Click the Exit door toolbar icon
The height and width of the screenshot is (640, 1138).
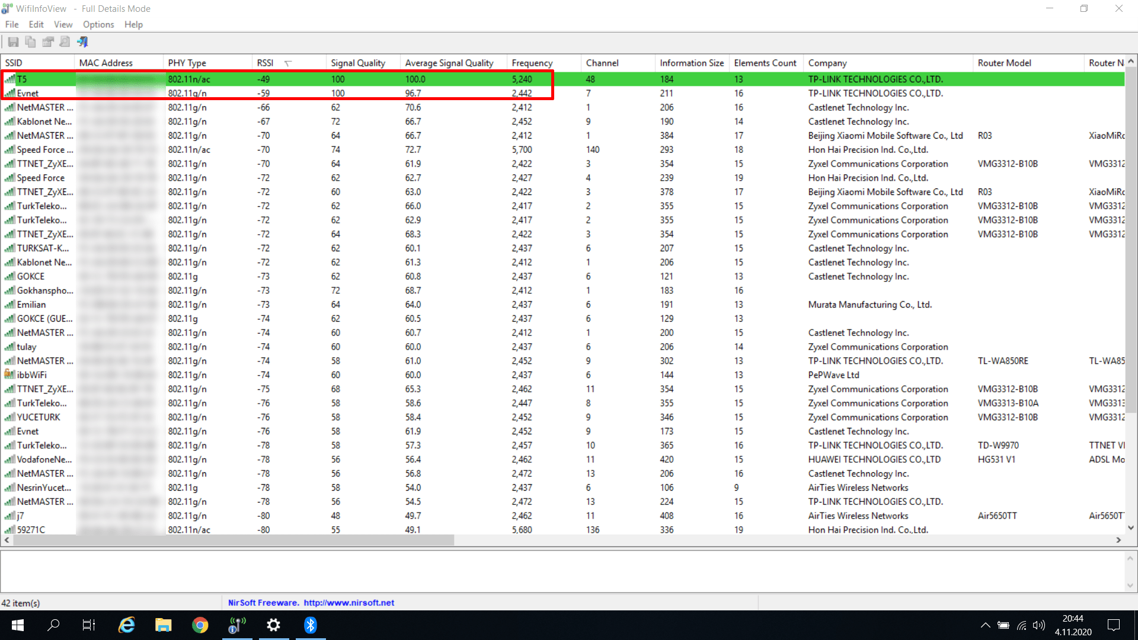click(82, 41)
